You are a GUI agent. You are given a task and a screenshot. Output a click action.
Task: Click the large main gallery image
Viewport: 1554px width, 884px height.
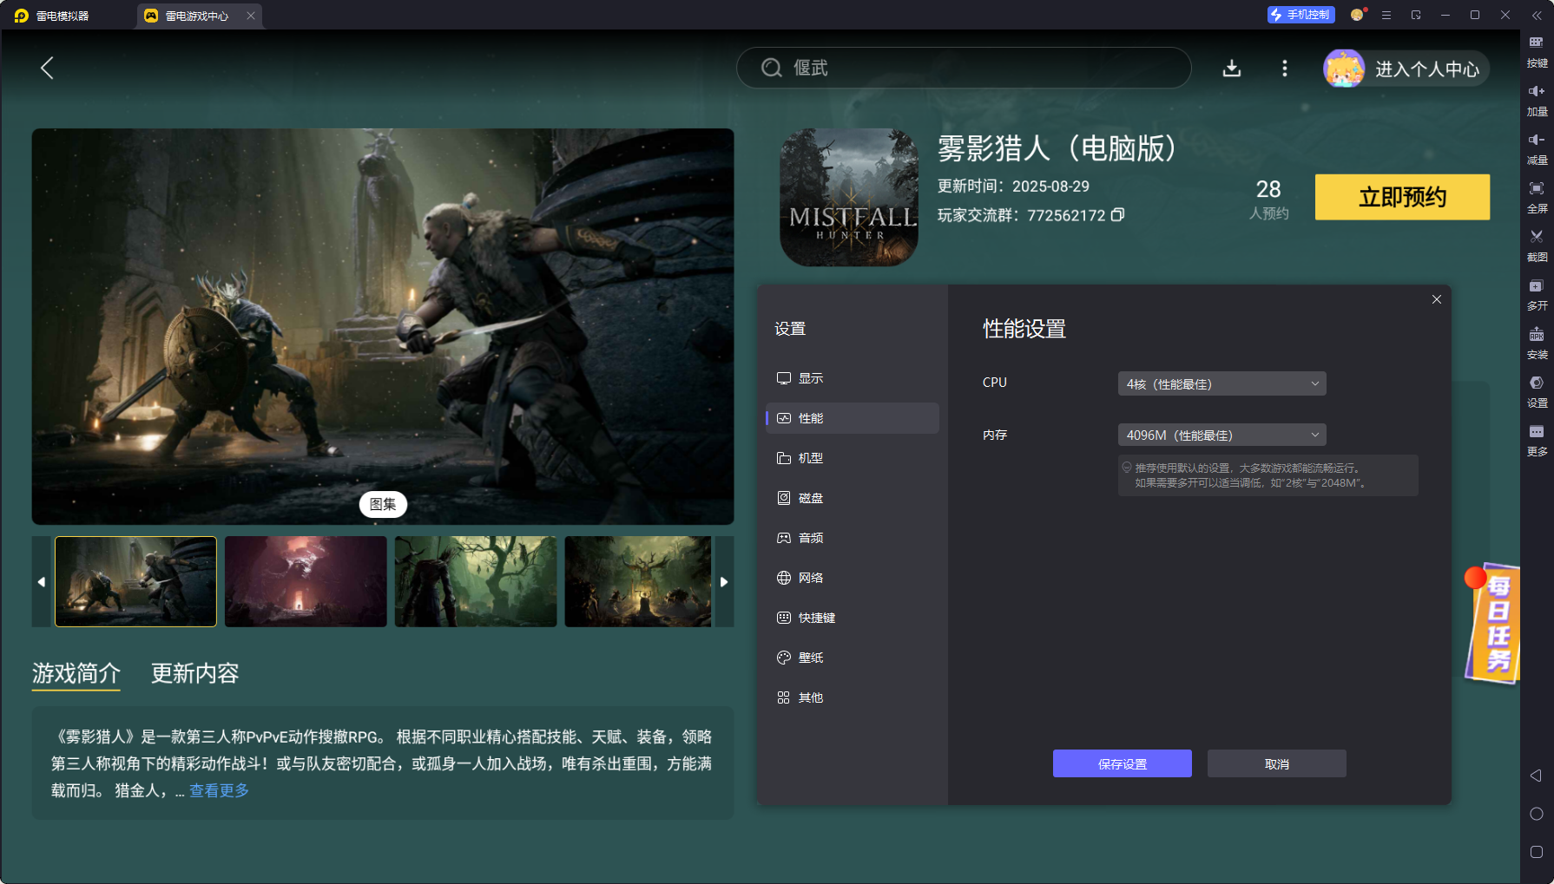point(383,326)
